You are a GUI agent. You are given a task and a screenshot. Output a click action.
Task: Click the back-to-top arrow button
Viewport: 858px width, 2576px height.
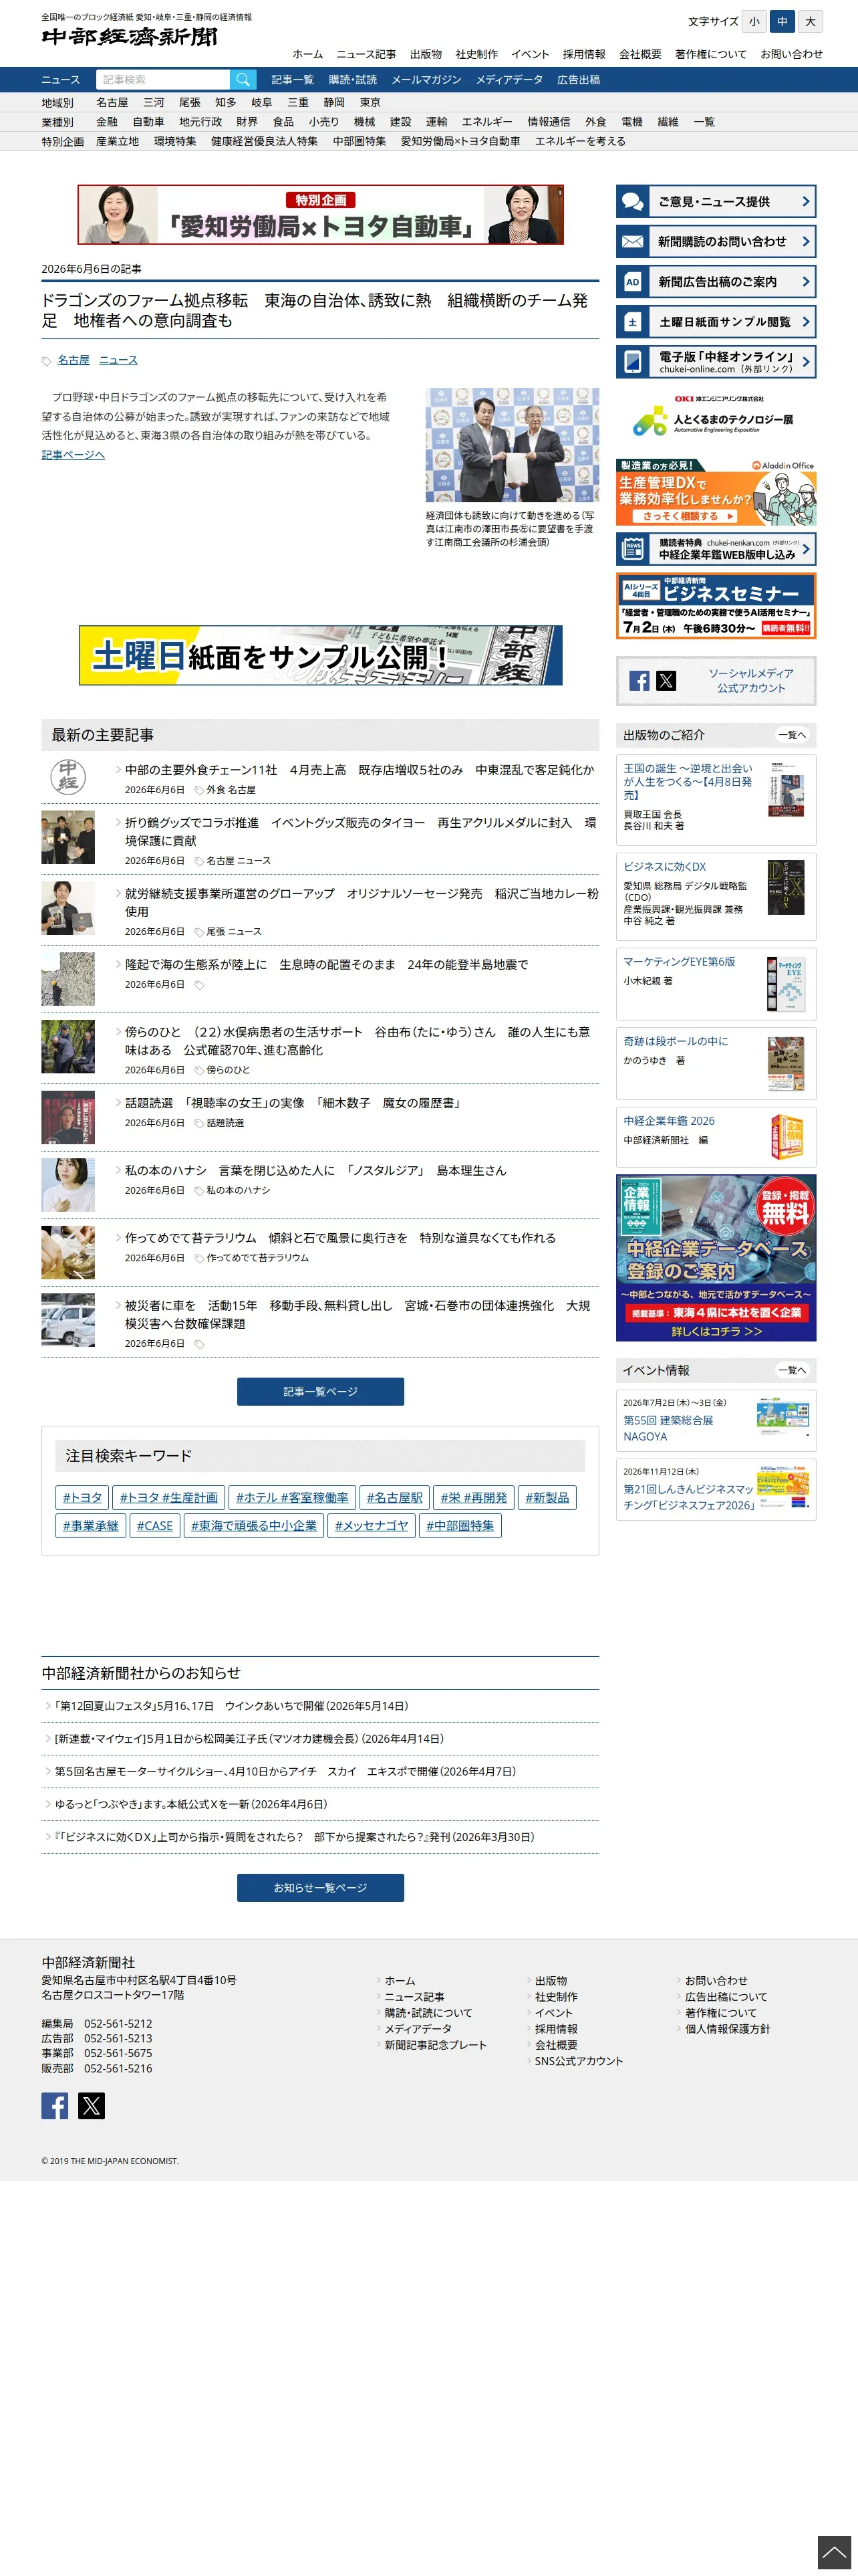tap(834, 2552)
